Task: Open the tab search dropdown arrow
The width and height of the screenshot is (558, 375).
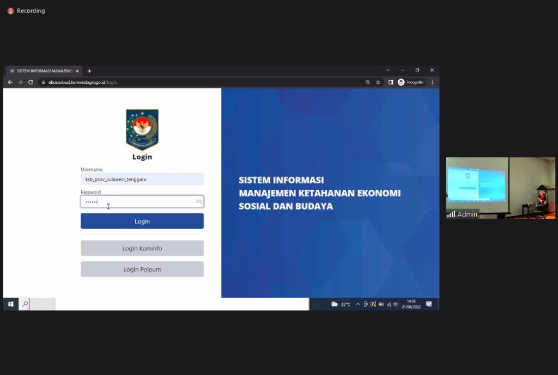Action: (388, 70)
